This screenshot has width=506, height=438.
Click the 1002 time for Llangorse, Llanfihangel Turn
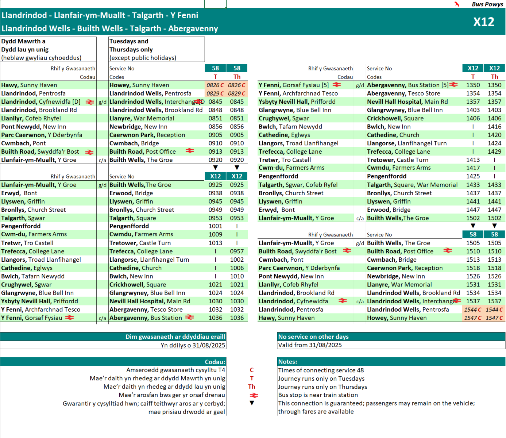pyautogui.click(x=237, y=260)
